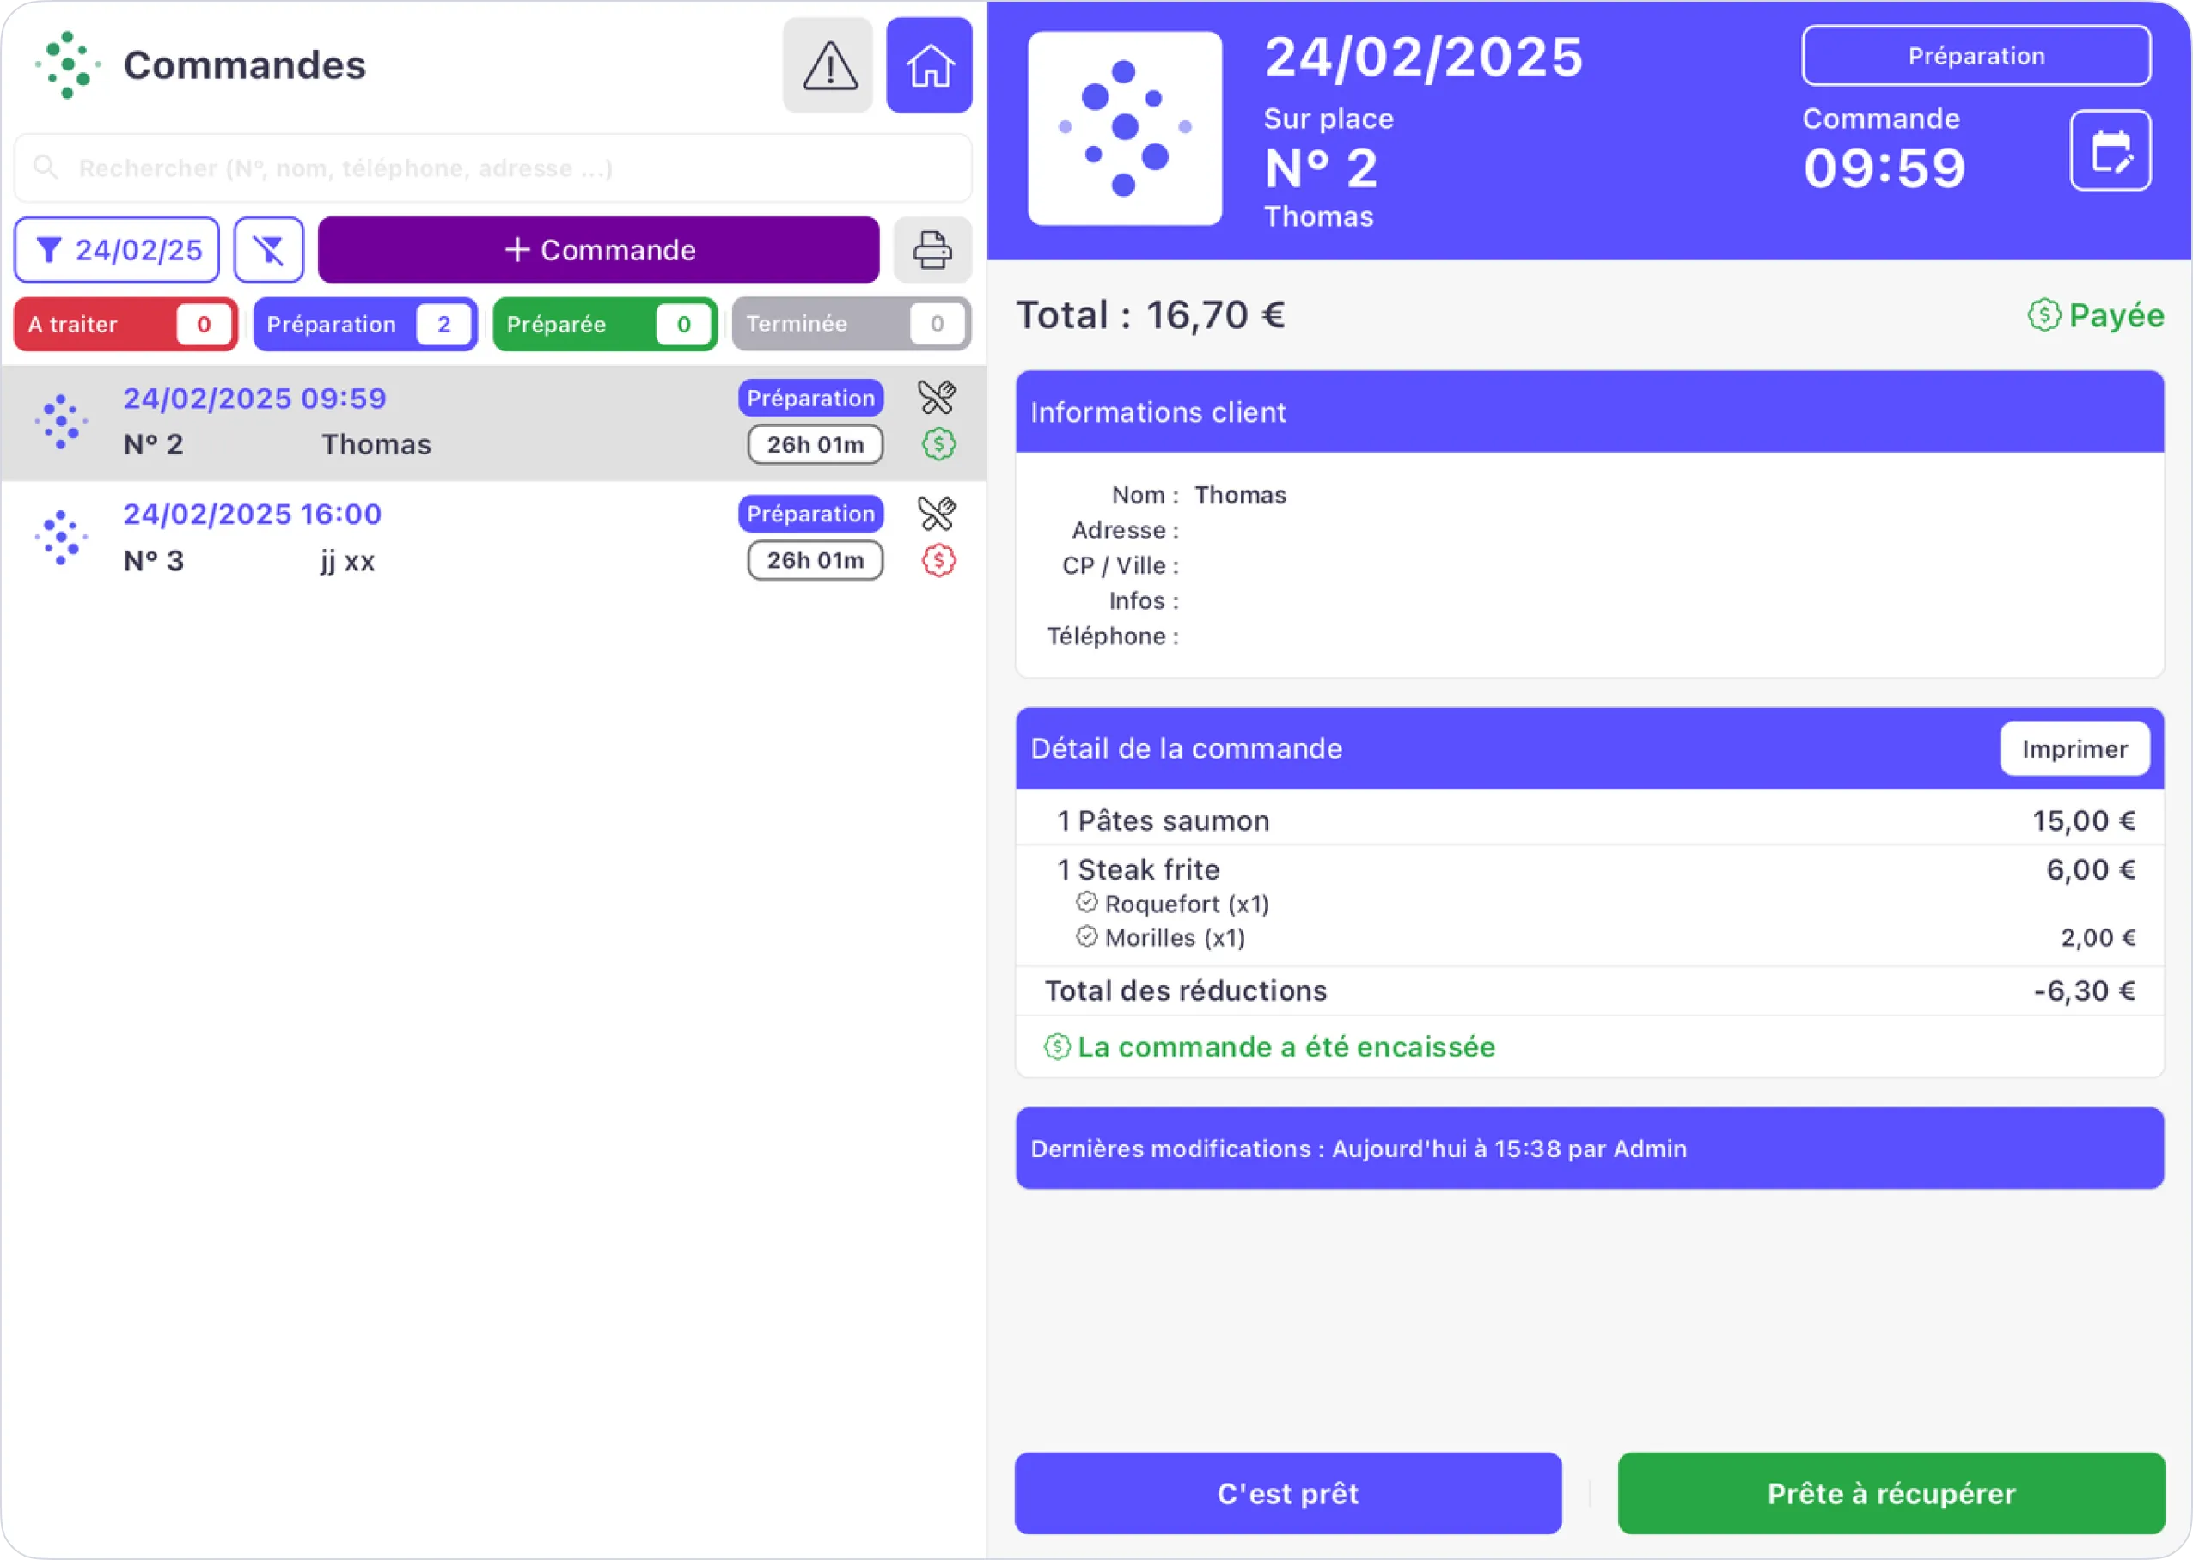
Task: Toggle the Payée payment status indicator
Action: point(2095,315)
